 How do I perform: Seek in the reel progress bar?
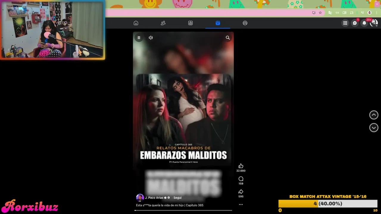(183, 210)
